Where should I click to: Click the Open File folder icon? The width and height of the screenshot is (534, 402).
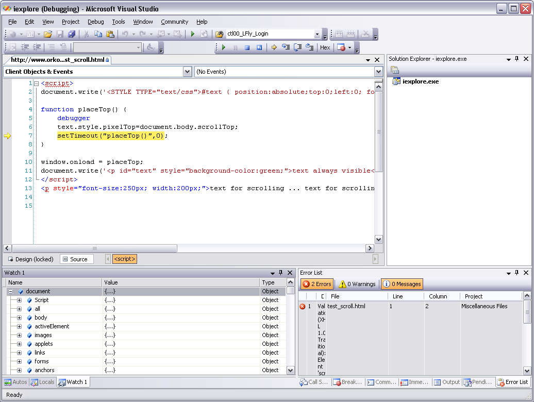click(x=48, y=34)
